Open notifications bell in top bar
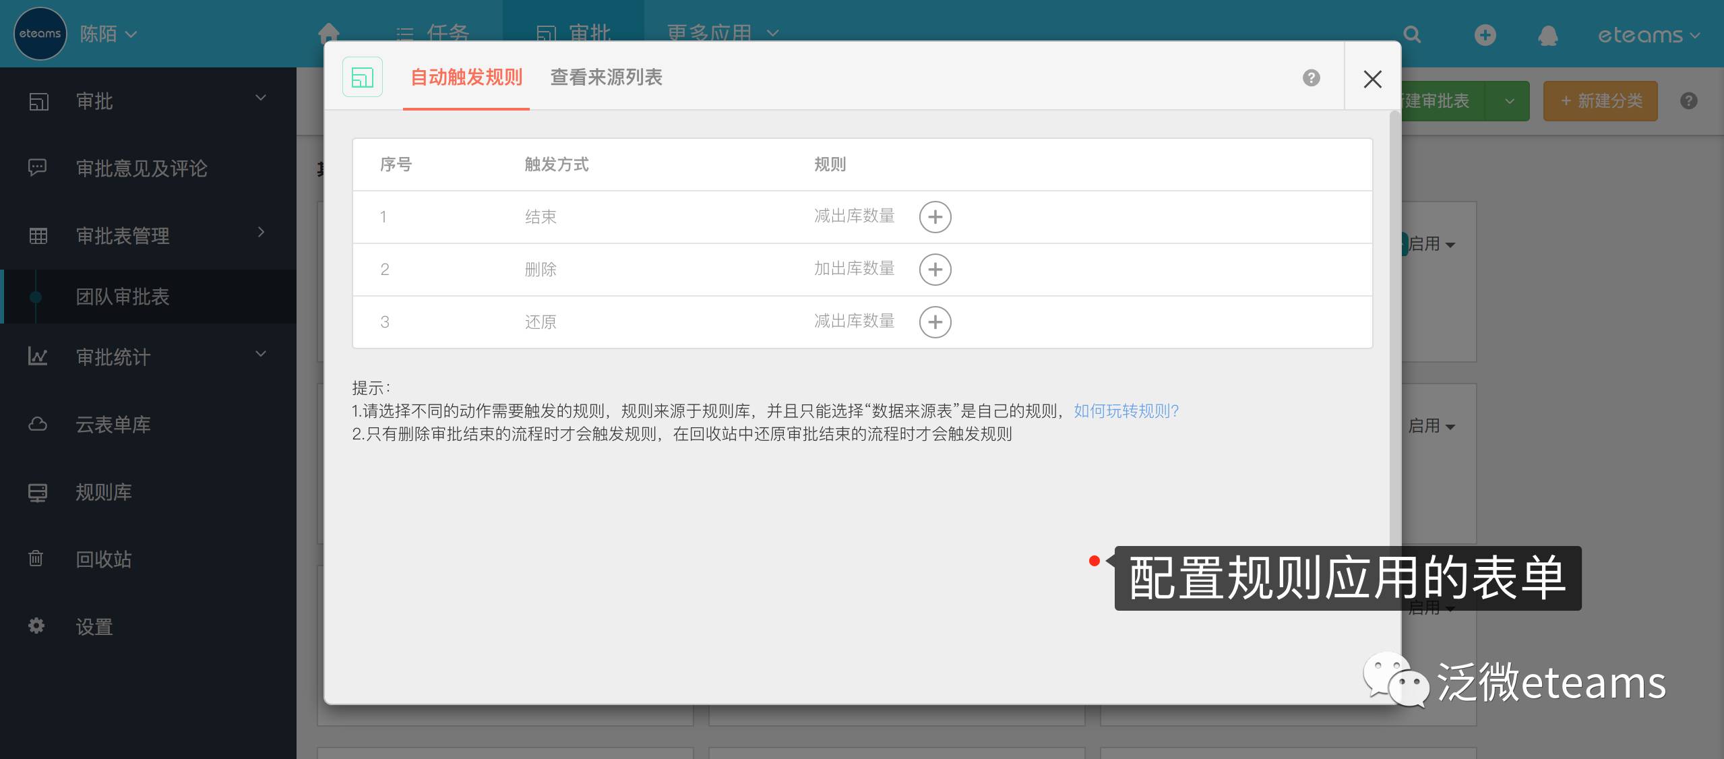 [x=1547, y=35]
